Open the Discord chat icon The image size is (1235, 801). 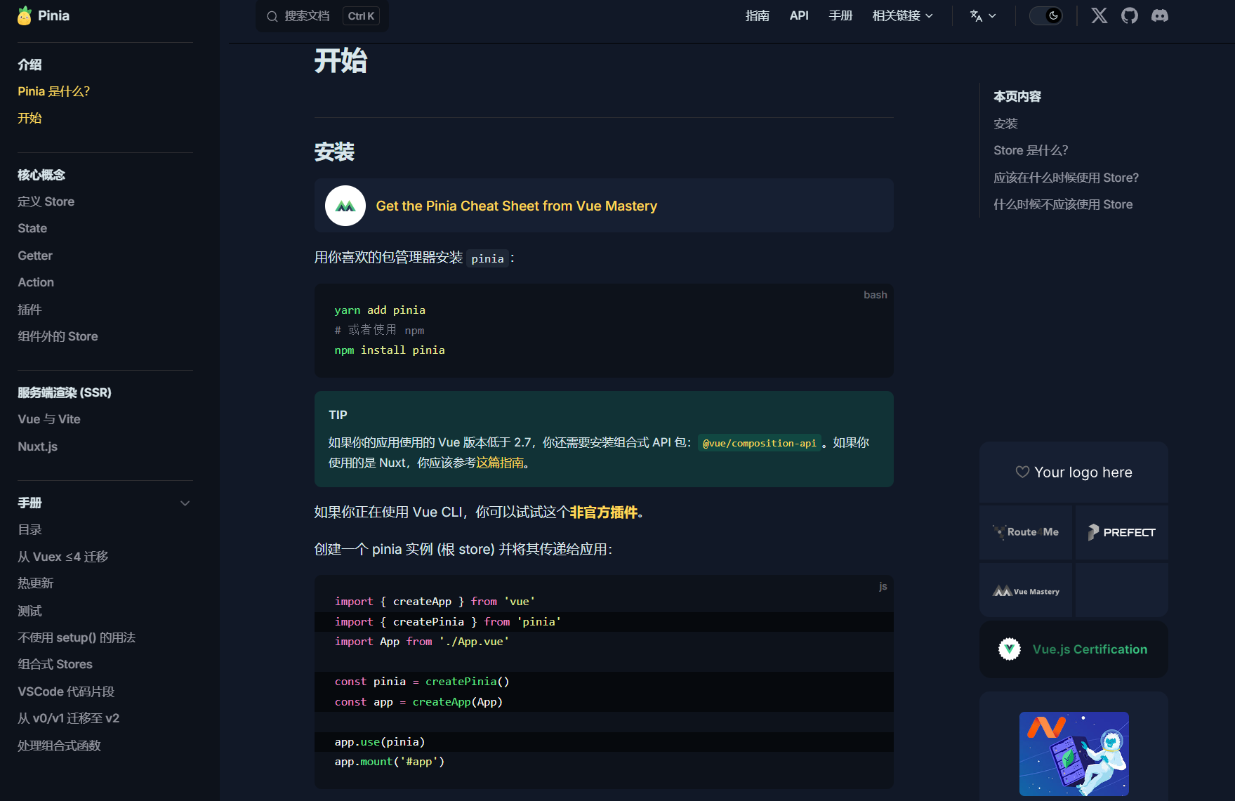pos(1160,15)
